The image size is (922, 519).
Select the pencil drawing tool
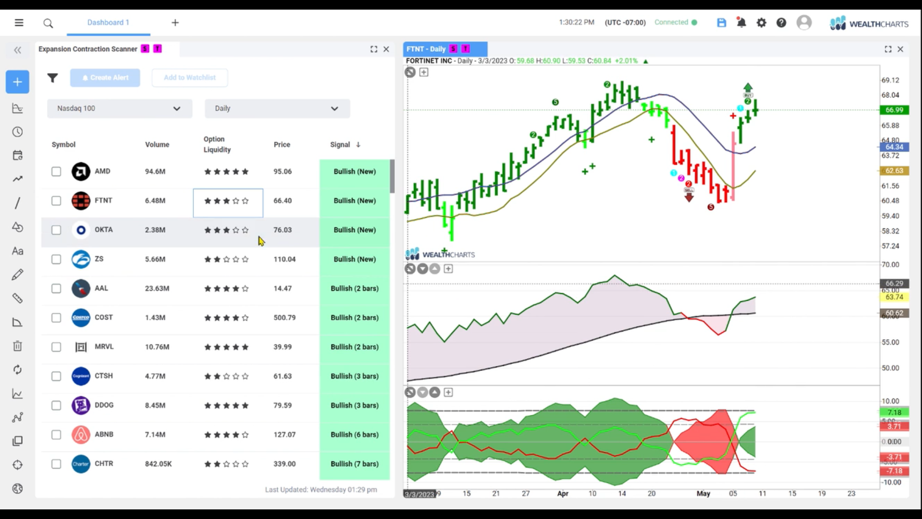coord(17,274)
